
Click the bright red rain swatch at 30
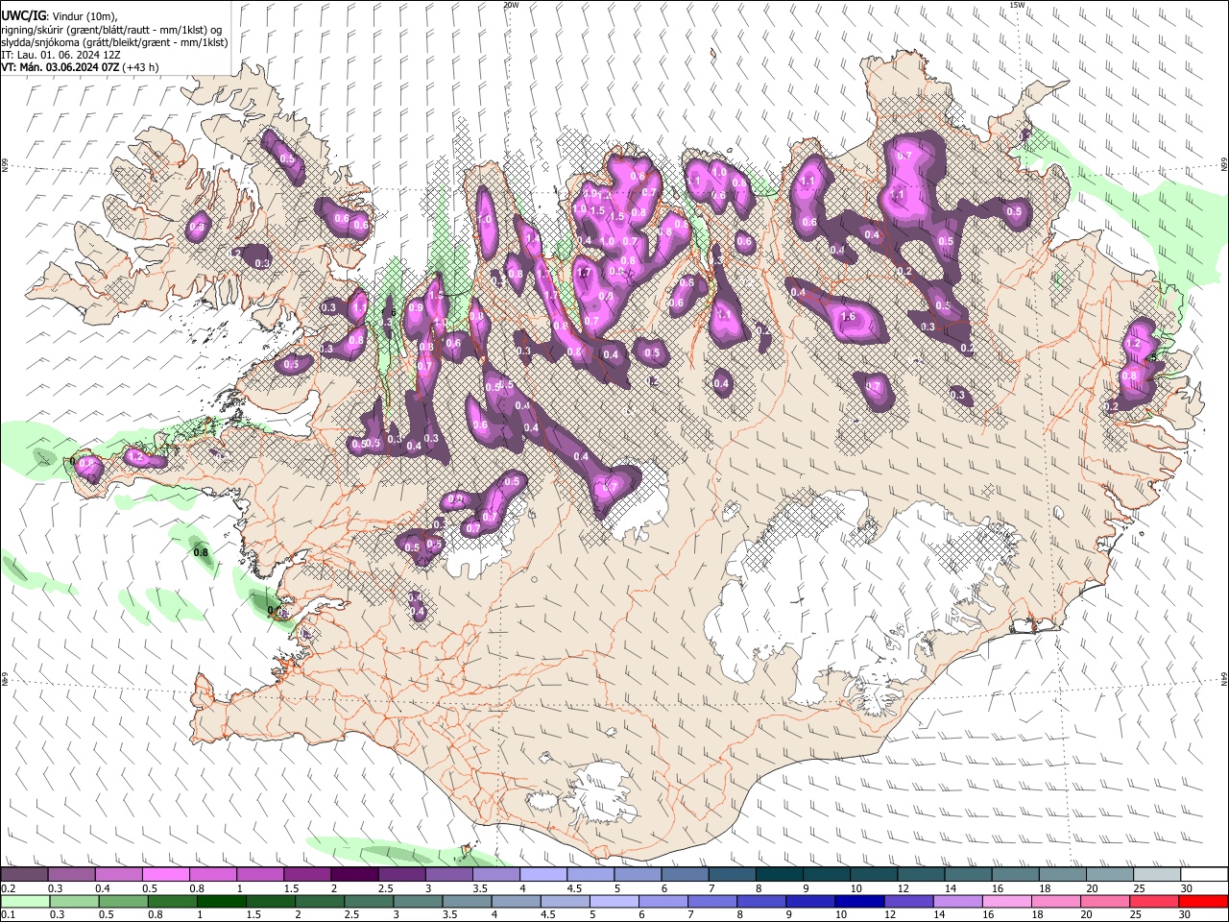[x=1202, y=901]
